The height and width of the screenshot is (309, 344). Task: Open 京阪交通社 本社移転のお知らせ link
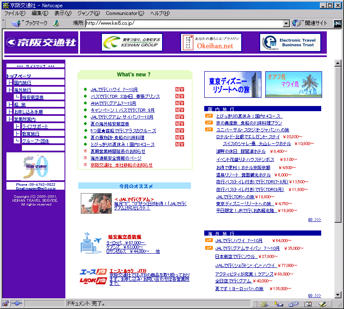[122, 165]
